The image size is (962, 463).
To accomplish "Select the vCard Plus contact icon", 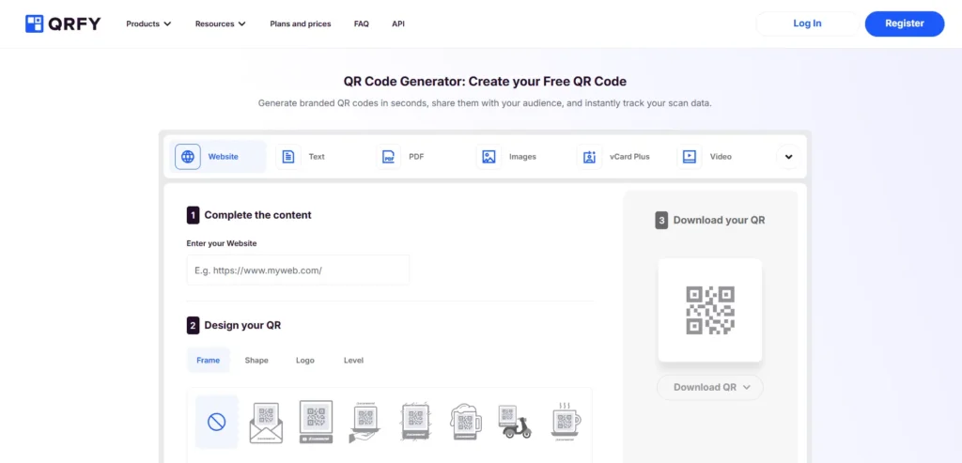I will coord(589,157).
